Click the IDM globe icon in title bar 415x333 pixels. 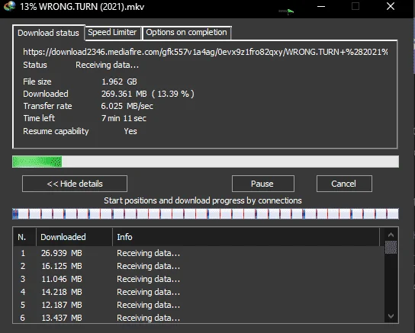click(9, 6)
